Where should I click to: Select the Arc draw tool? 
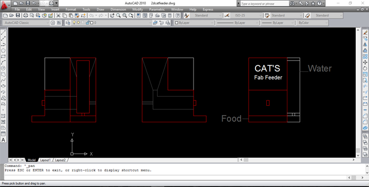tap(3, 62)
